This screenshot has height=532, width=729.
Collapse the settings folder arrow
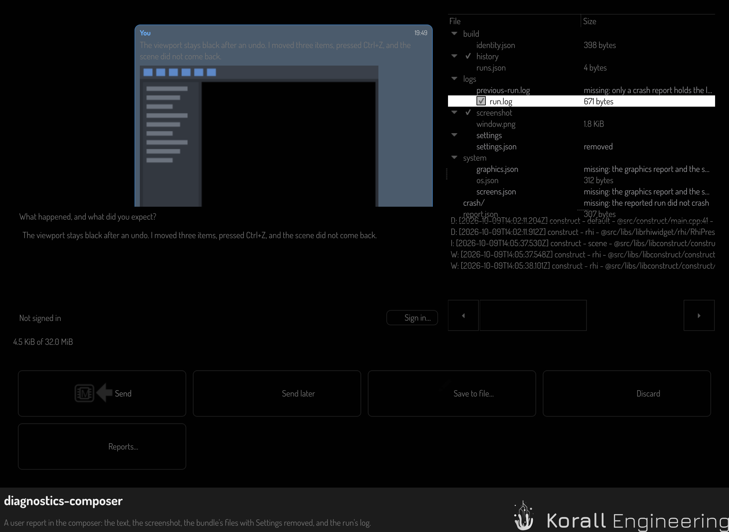pyautogui.click(x=454, y=135)
